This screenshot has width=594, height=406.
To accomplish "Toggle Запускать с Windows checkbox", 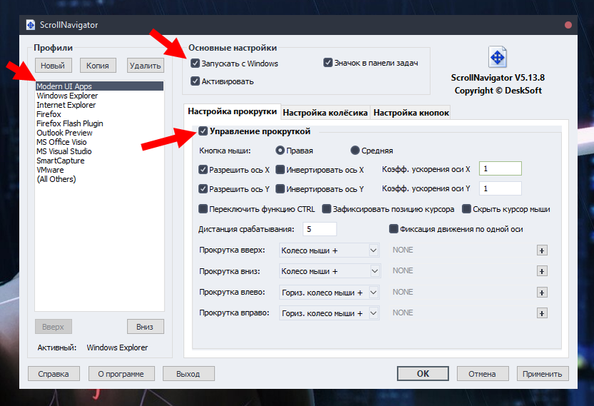I will coord(195,64).
